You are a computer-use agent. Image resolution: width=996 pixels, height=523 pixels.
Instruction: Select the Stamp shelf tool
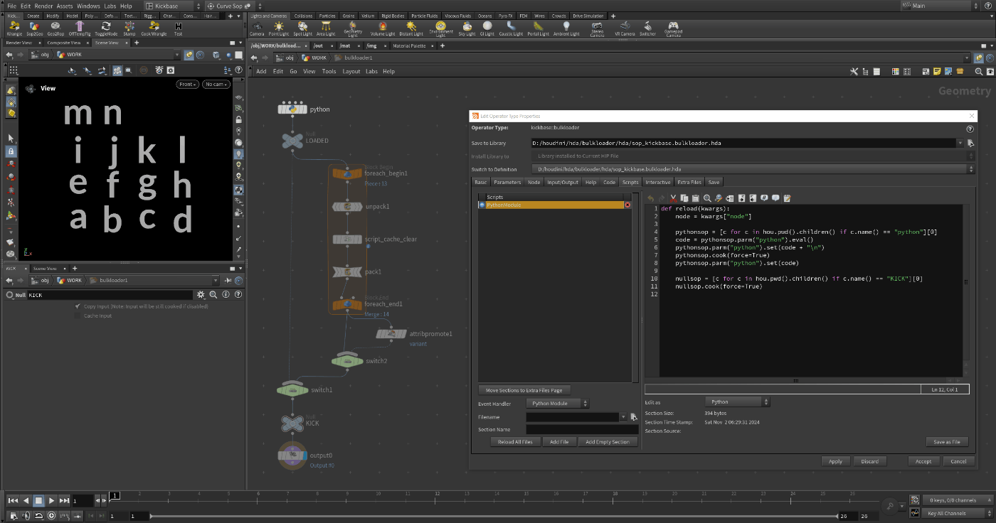click(x=129, y=28)
